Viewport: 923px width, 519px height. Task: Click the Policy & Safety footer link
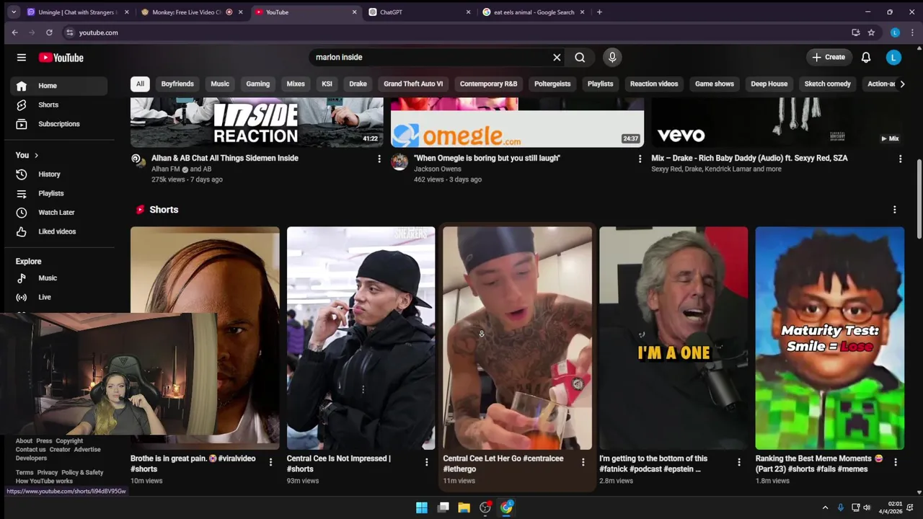pos(82,473)
